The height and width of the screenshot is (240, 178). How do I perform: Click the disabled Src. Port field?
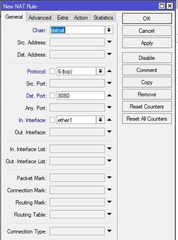77,83
